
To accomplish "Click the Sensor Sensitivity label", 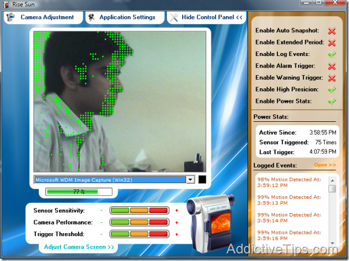I will (59, 211).
